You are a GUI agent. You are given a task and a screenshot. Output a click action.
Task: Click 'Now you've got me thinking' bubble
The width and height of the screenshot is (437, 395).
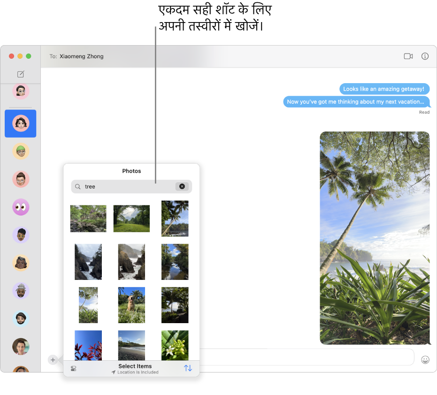pyautogui.click(x=356, y=102)
